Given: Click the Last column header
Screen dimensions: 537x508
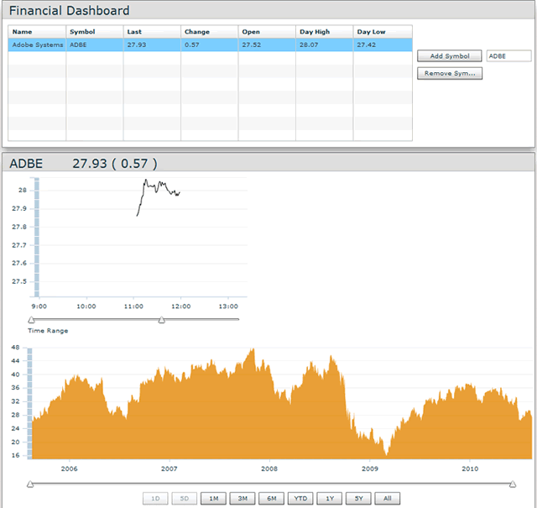Looking at the screenshot, I should pos(151,32).
